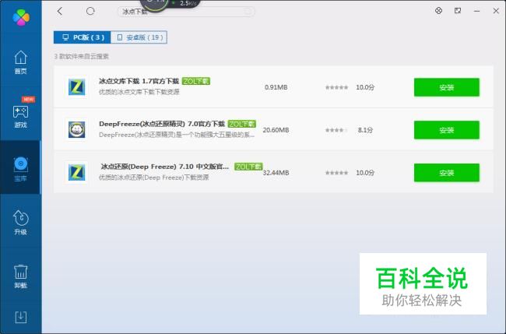Click the 2.5K/s speed ball widget

[x=170, y=5]
